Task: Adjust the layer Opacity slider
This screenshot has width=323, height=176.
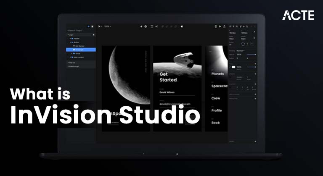Action: tap(251, 55)
